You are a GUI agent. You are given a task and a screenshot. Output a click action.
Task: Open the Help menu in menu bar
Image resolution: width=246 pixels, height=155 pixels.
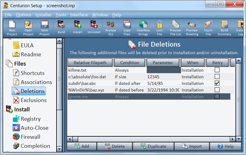click(117, 15)
